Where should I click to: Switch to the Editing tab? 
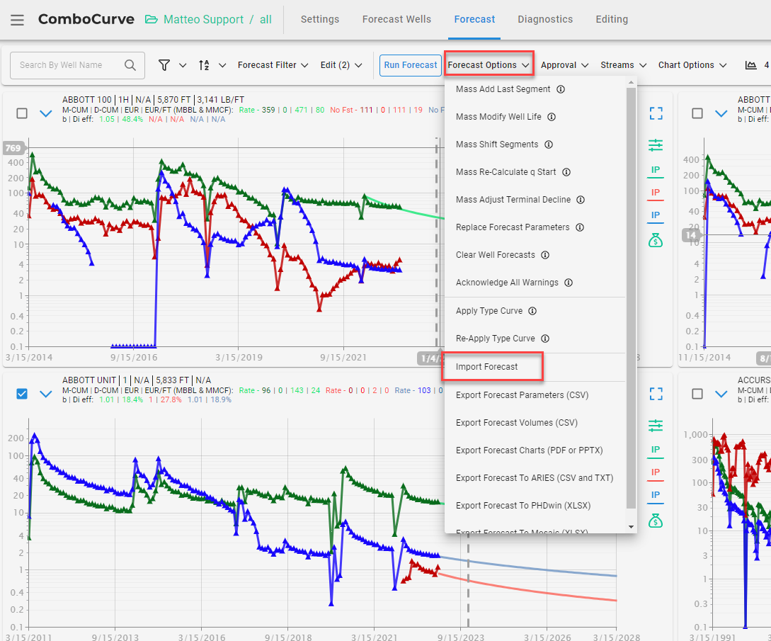click(x=612, y=19)
